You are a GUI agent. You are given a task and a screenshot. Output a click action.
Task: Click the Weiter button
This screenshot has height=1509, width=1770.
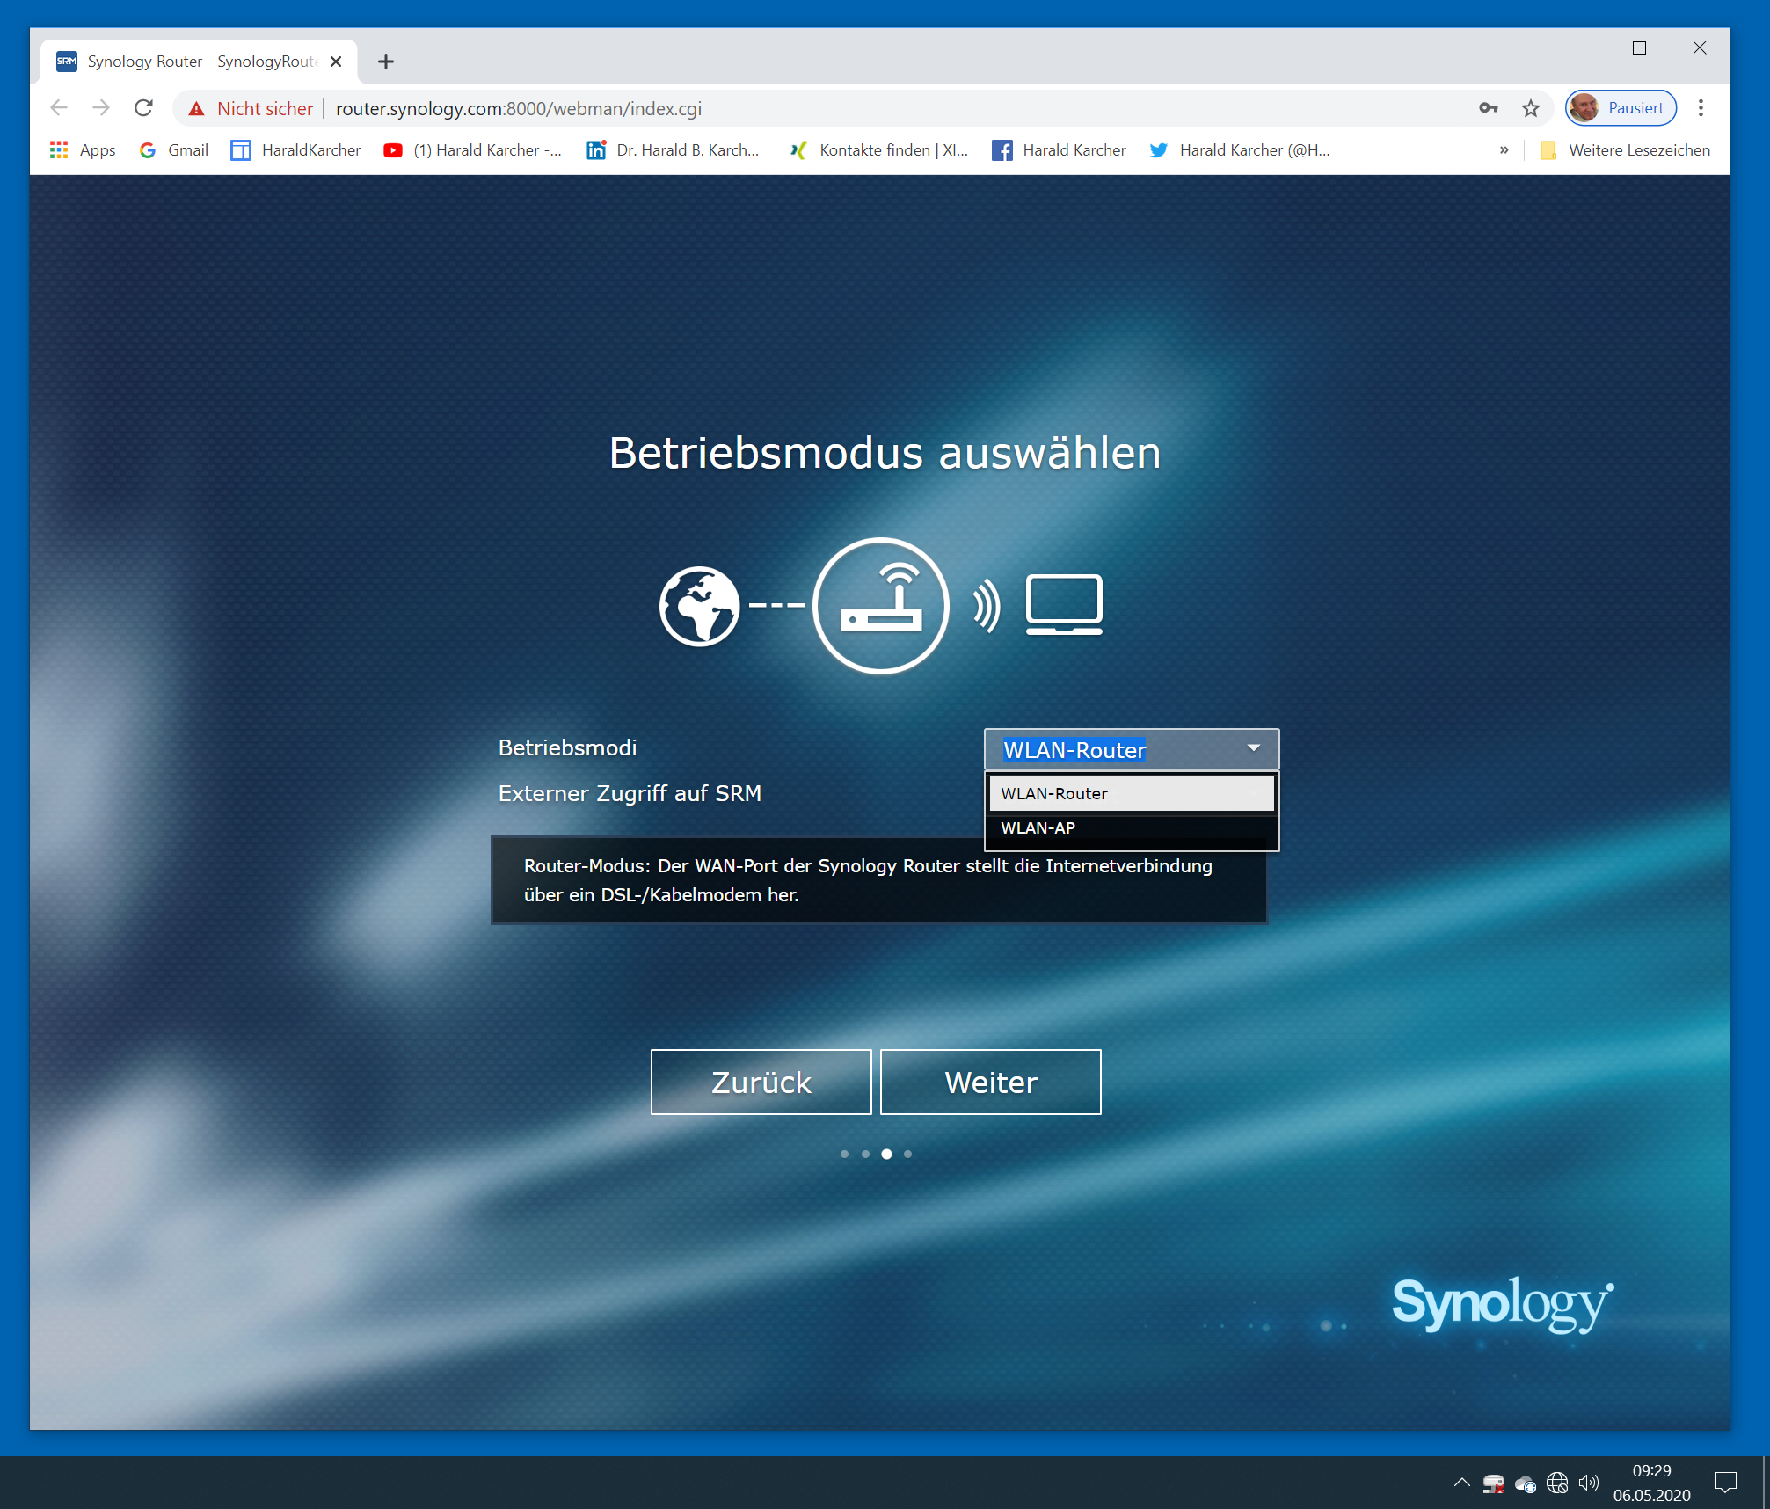pyautogui.click(x=990, y=1082)
